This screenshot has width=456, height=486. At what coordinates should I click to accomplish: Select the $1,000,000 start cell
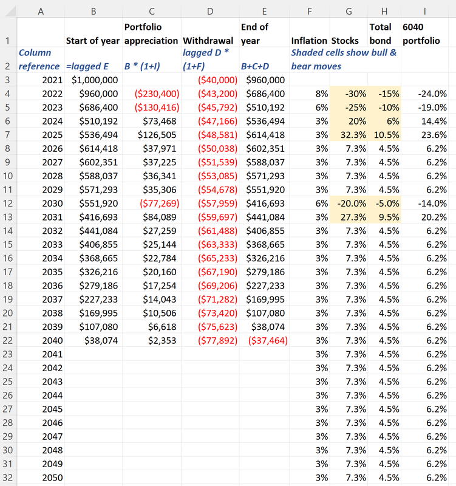(94, 80)
